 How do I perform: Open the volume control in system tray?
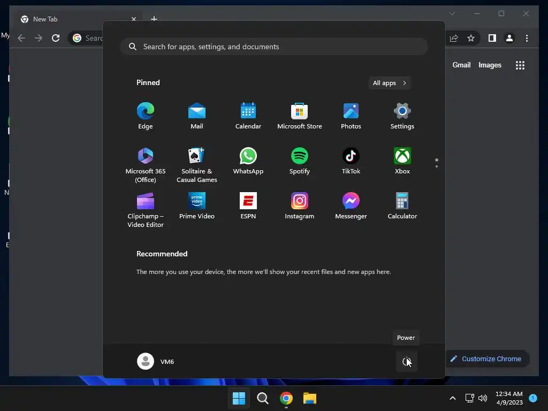(483, 398)
